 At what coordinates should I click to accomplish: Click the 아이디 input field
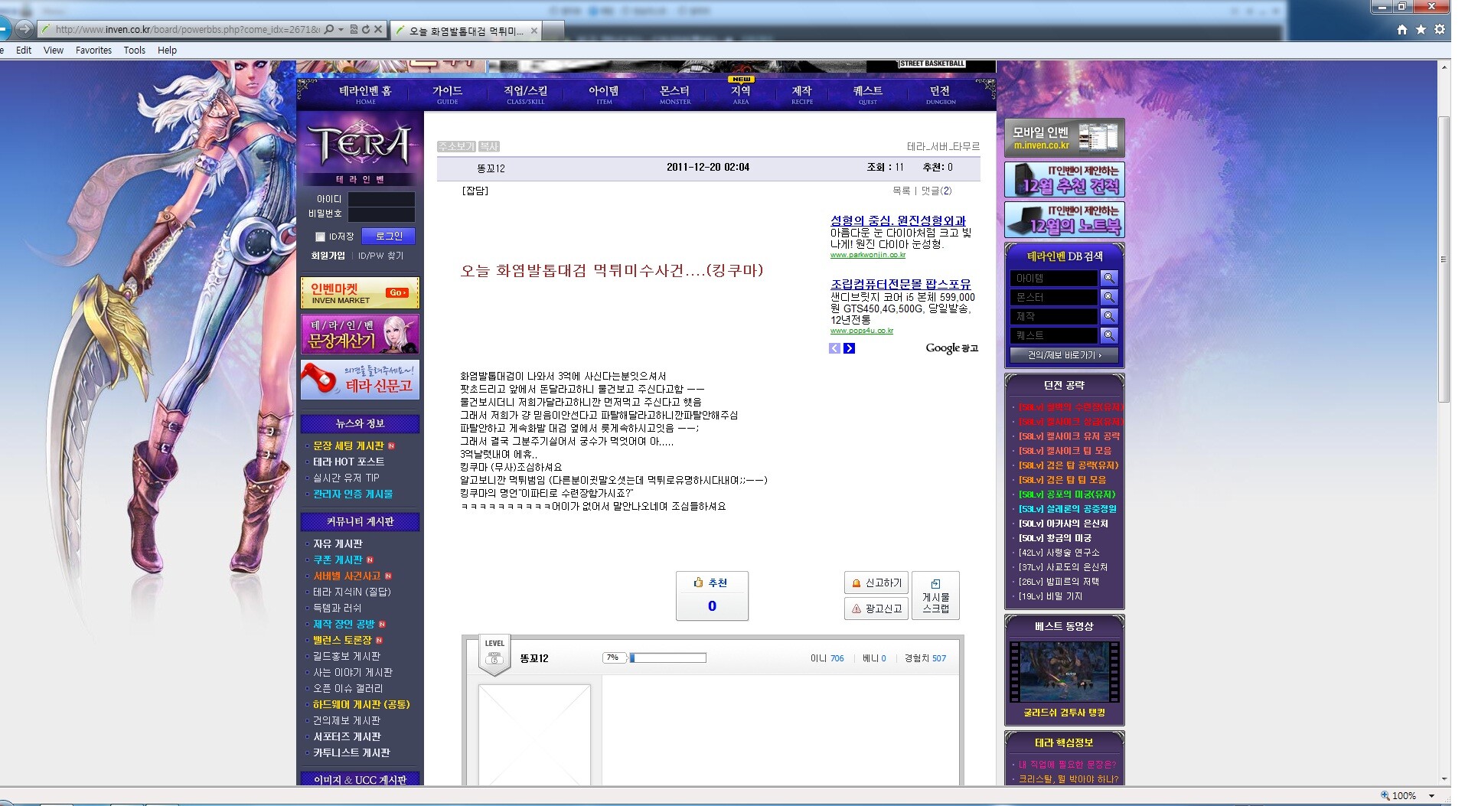coord(381,199)
